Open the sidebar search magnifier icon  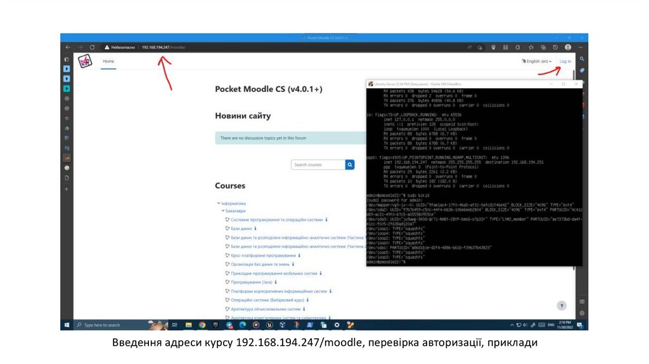point(582,58)
